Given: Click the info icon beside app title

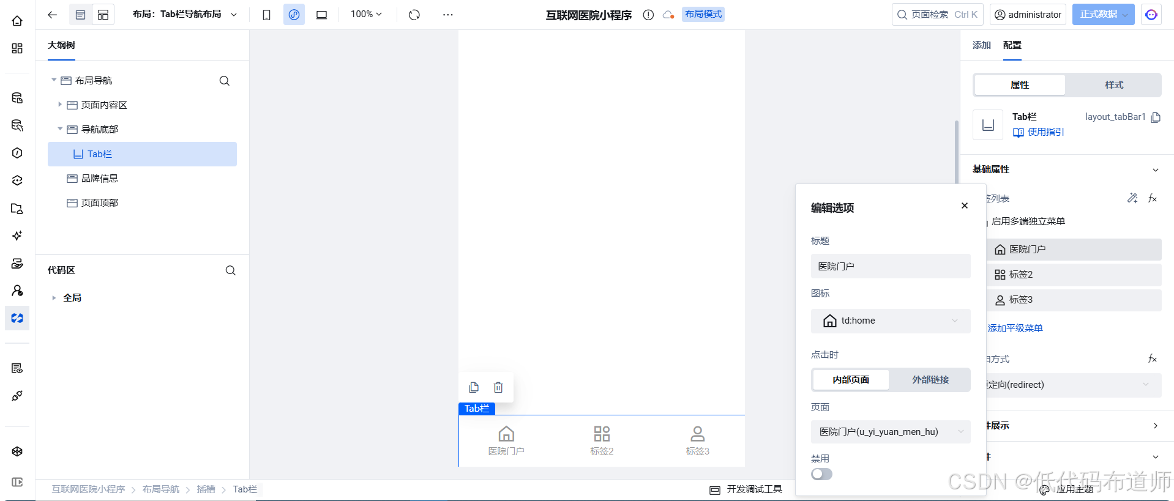Looking at the screenshot, I should click(648, 15).
